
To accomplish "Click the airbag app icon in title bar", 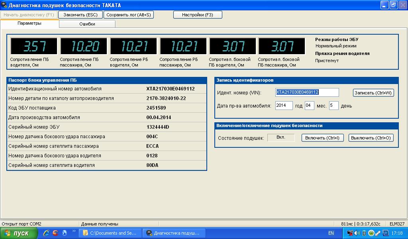I will (4, 5).
